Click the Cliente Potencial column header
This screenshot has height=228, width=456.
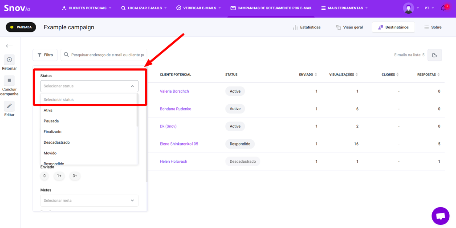175,75
